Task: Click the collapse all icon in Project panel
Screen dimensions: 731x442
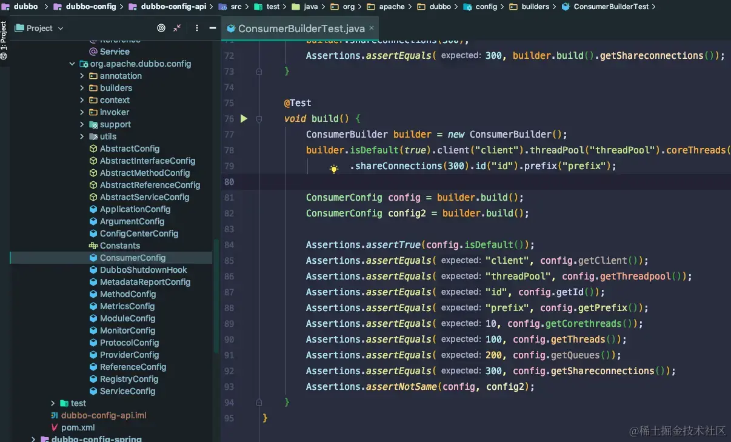Action: pyautogui.click(x=177, y=28)
